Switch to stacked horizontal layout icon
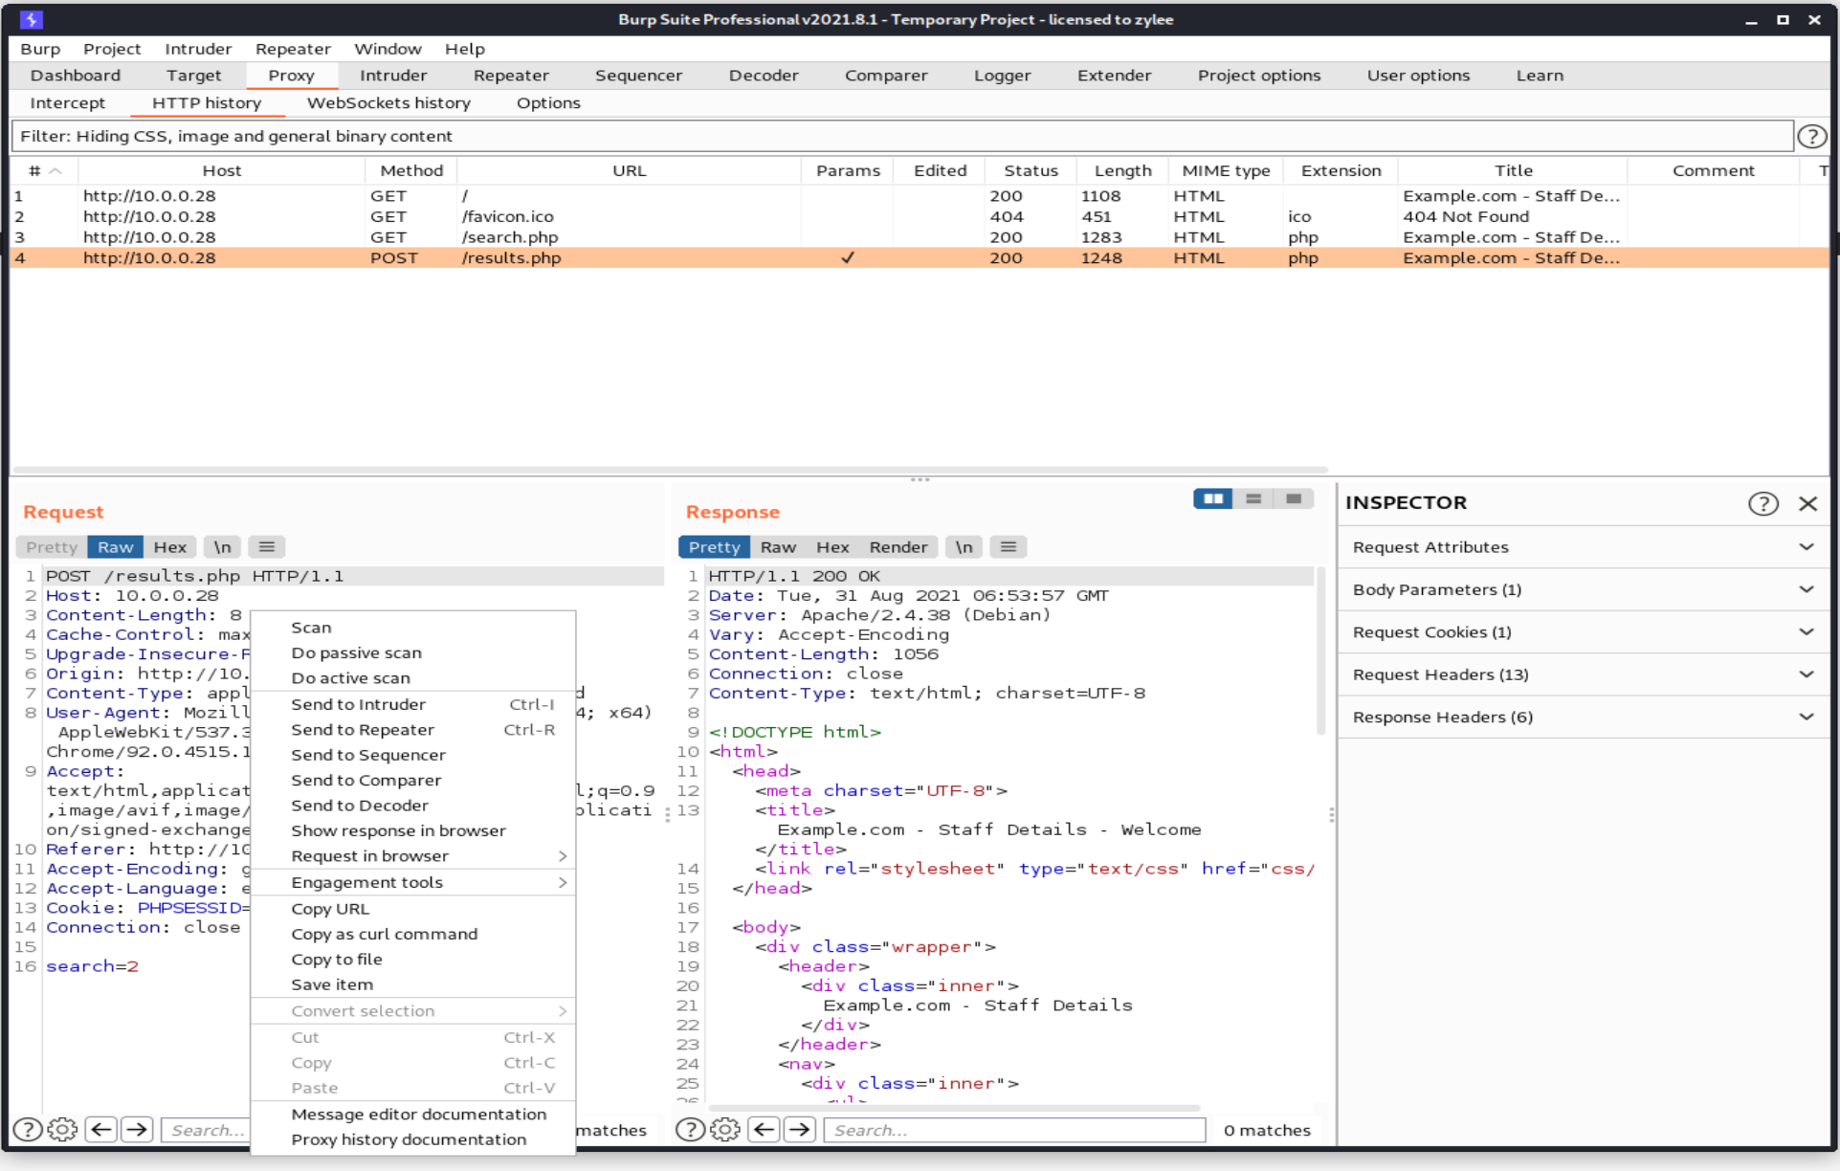1840x1171 pixels. tap(1253, 498)
